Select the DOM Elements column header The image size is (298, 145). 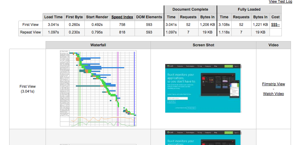click(x=149, y=17)
